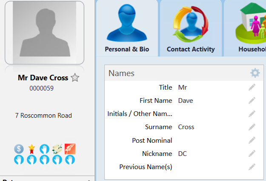The image size is (266, 181).
Task: Edit the Title field with its pencil icon
Action: click(252, 87)
